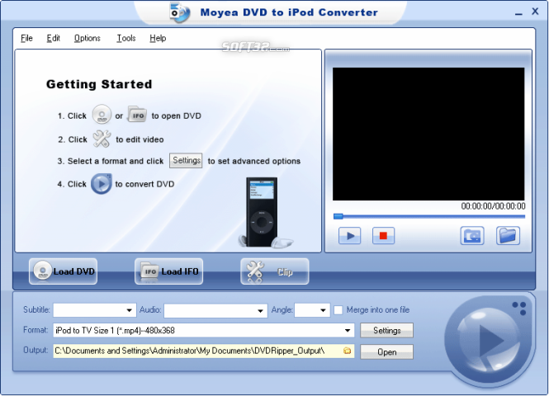The width and height of the screenshot is (549, 396).
Task: Open the snapshot folder icon
Action: [508, 235]
